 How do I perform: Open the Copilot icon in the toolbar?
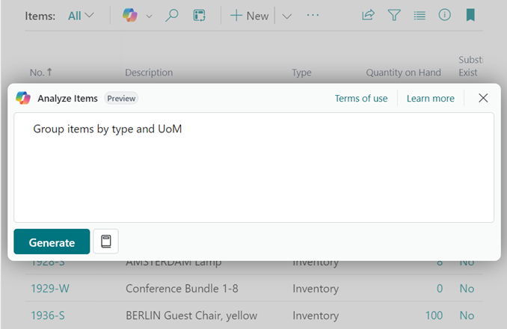click(129, 15)
